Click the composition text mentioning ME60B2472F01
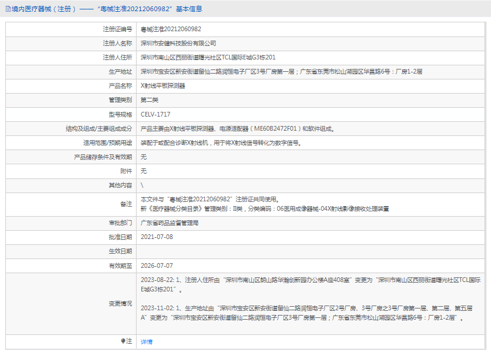This screenshot has height=355, width=491. [x=238, y=129]
